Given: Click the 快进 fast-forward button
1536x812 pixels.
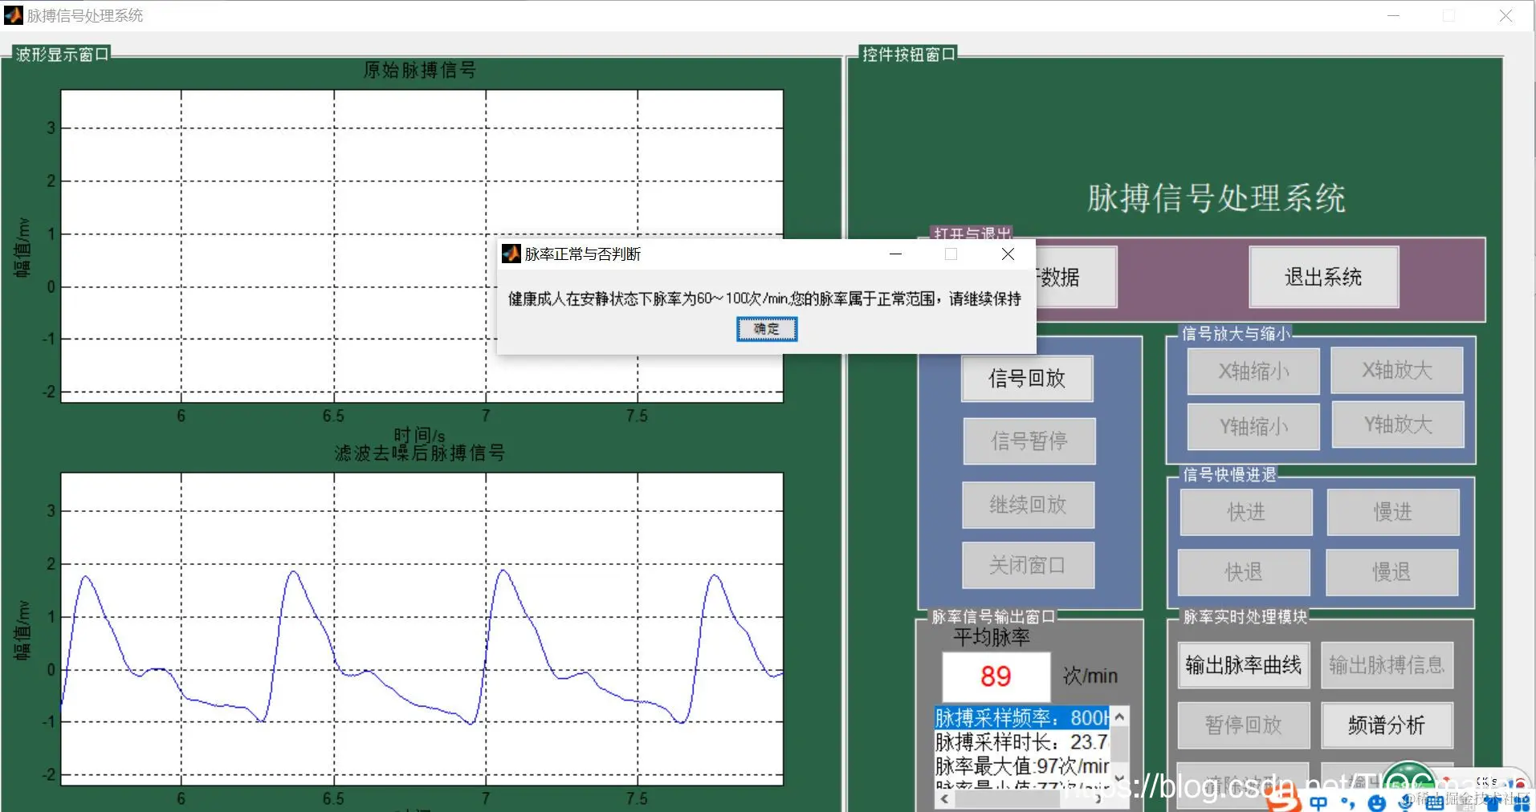Looking at the screenshot, I should pyautogui.click(x=1245, y=512).
